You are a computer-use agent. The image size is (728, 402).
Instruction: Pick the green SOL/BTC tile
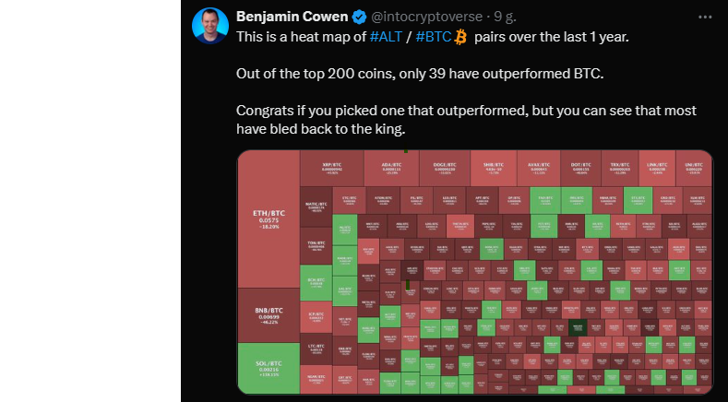point(269,369)
